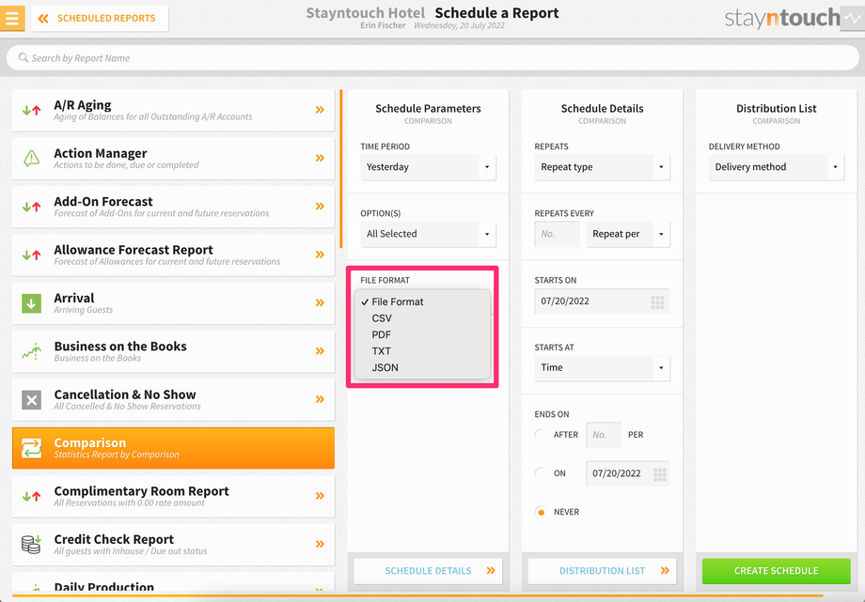Focus the Search by Report Name field

coord(432,57)
